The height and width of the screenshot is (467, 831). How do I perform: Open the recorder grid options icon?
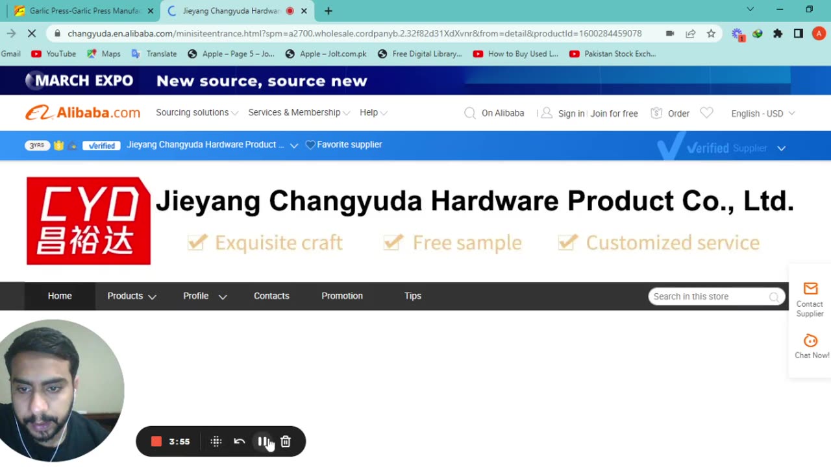[x=216, y=442]
